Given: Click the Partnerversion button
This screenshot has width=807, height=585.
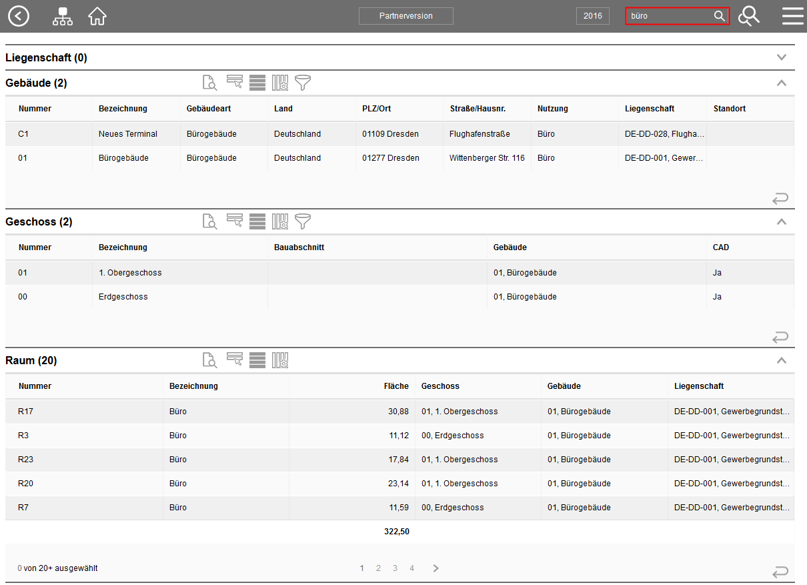Looking at the screenshot, I should 406,16.
